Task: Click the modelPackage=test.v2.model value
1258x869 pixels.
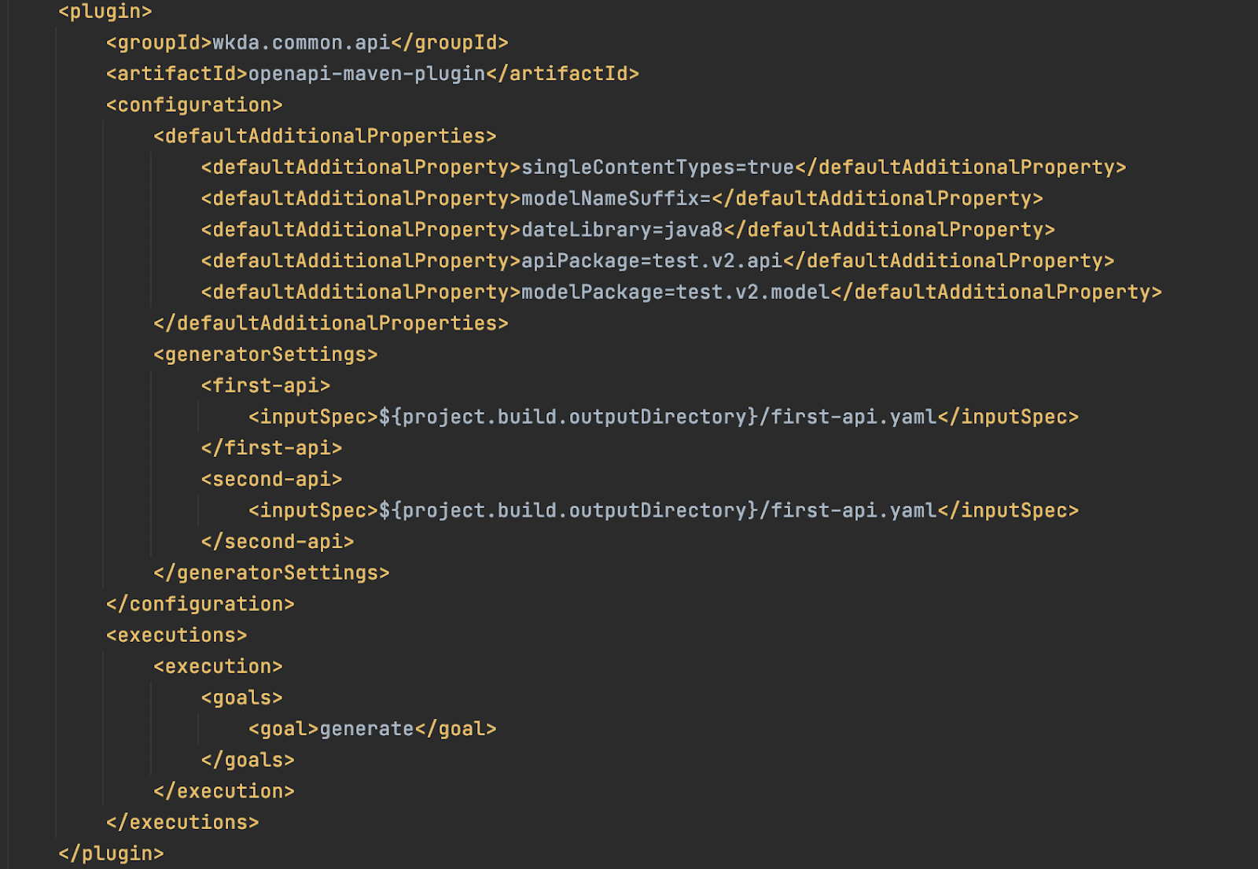Action: click(x=675, y=293)
